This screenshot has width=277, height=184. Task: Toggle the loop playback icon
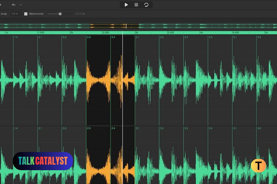point(146,5)
